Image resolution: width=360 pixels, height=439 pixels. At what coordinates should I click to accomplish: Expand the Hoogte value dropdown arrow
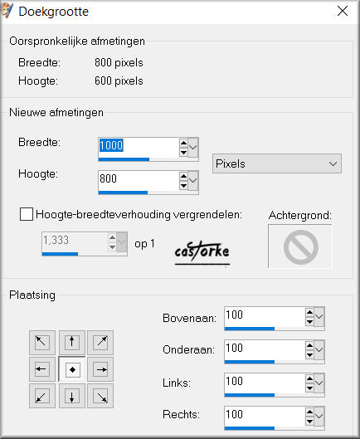tap(193, 180)
